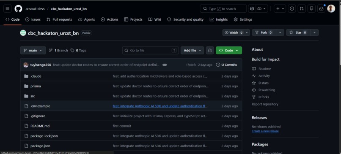
Task: Show commit message details ellipsis
Action: (x=165, y=65)
